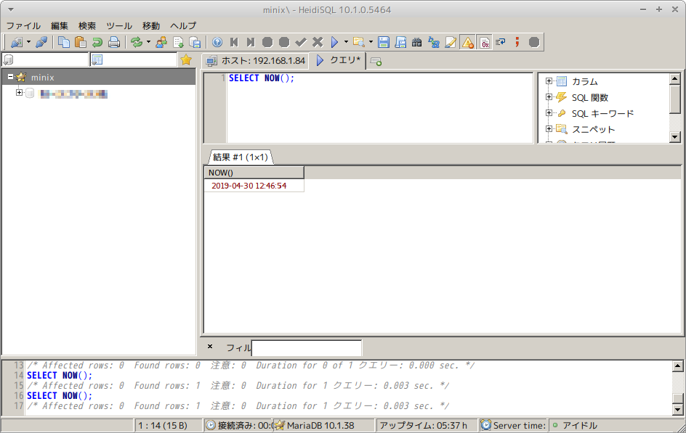Click the filter text field below the results

pyautogui.click(x=306, y=348)
